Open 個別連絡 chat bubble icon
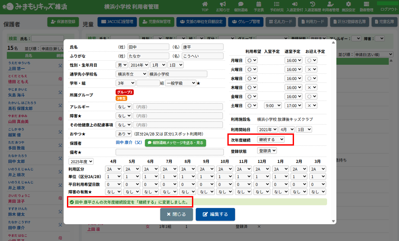The height and width of the screenshot is (241, 399). pyautogui.click(x=241, y=4)
